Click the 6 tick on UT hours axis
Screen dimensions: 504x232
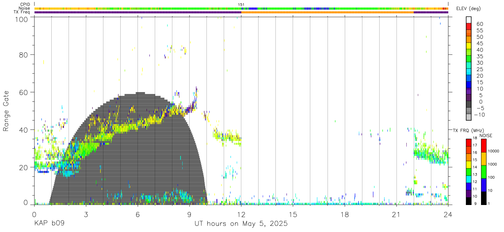pyautogui.click(x=137, y=214)
